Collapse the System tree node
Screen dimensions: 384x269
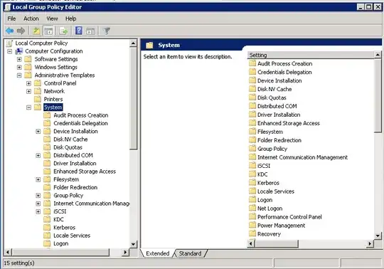[x=28, y=107]
